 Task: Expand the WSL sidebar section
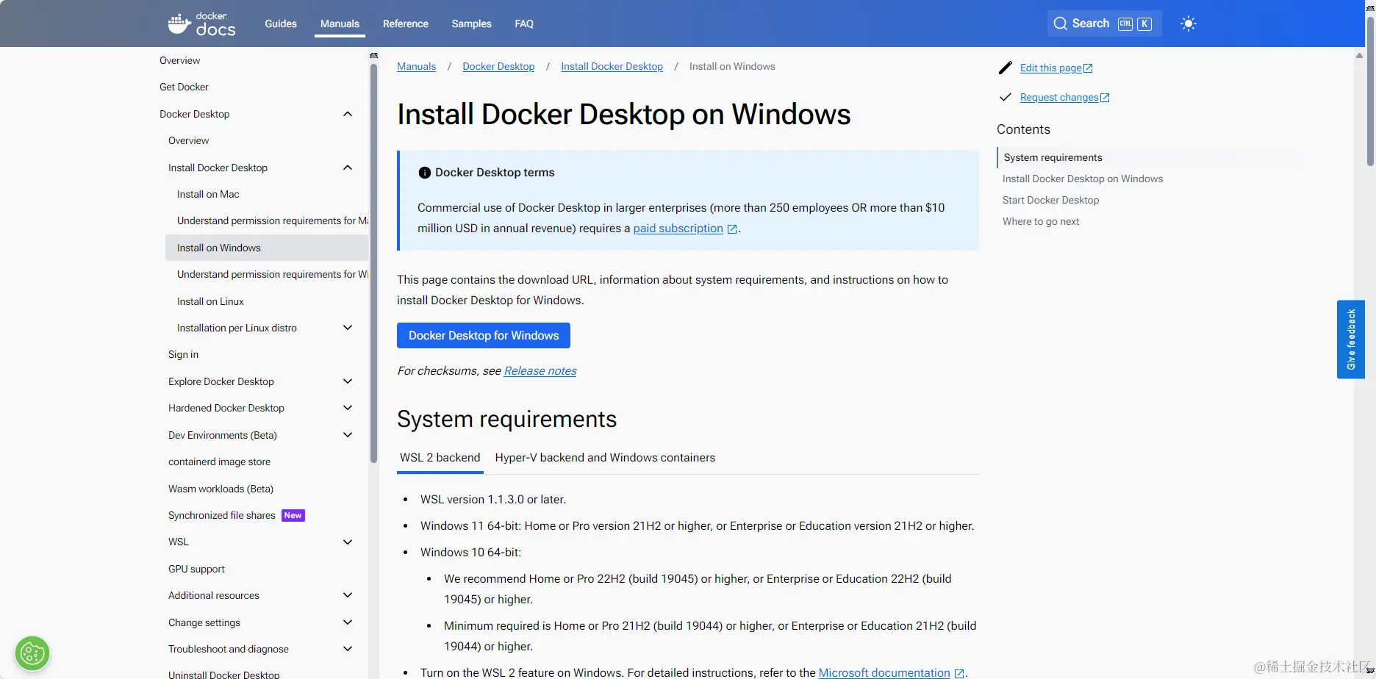tap(348, 542)
